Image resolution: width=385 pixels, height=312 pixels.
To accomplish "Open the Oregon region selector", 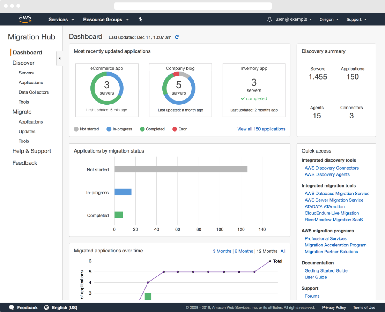I will click(x=329, y=19).
